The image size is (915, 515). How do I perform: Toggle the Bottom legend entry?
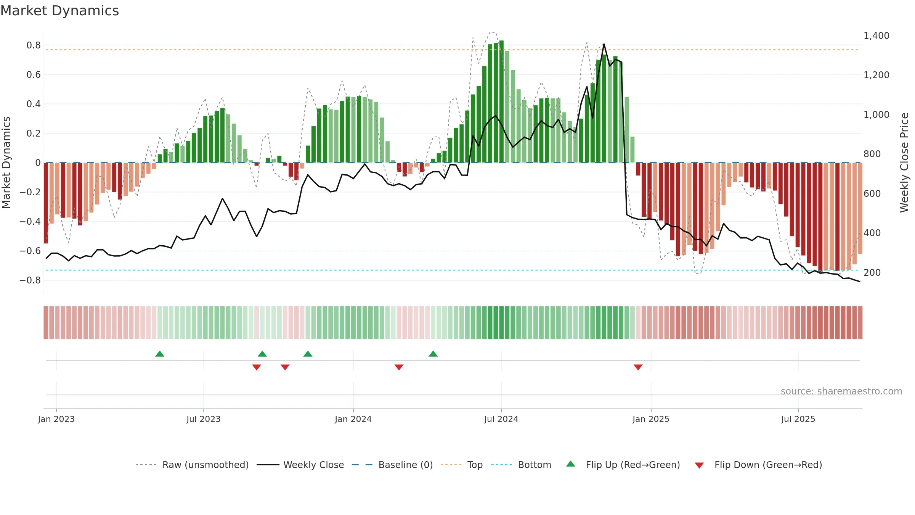click(521, 465)
